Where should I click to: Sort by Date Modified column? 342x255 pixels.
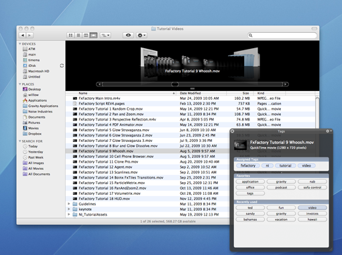coord(201,93)
